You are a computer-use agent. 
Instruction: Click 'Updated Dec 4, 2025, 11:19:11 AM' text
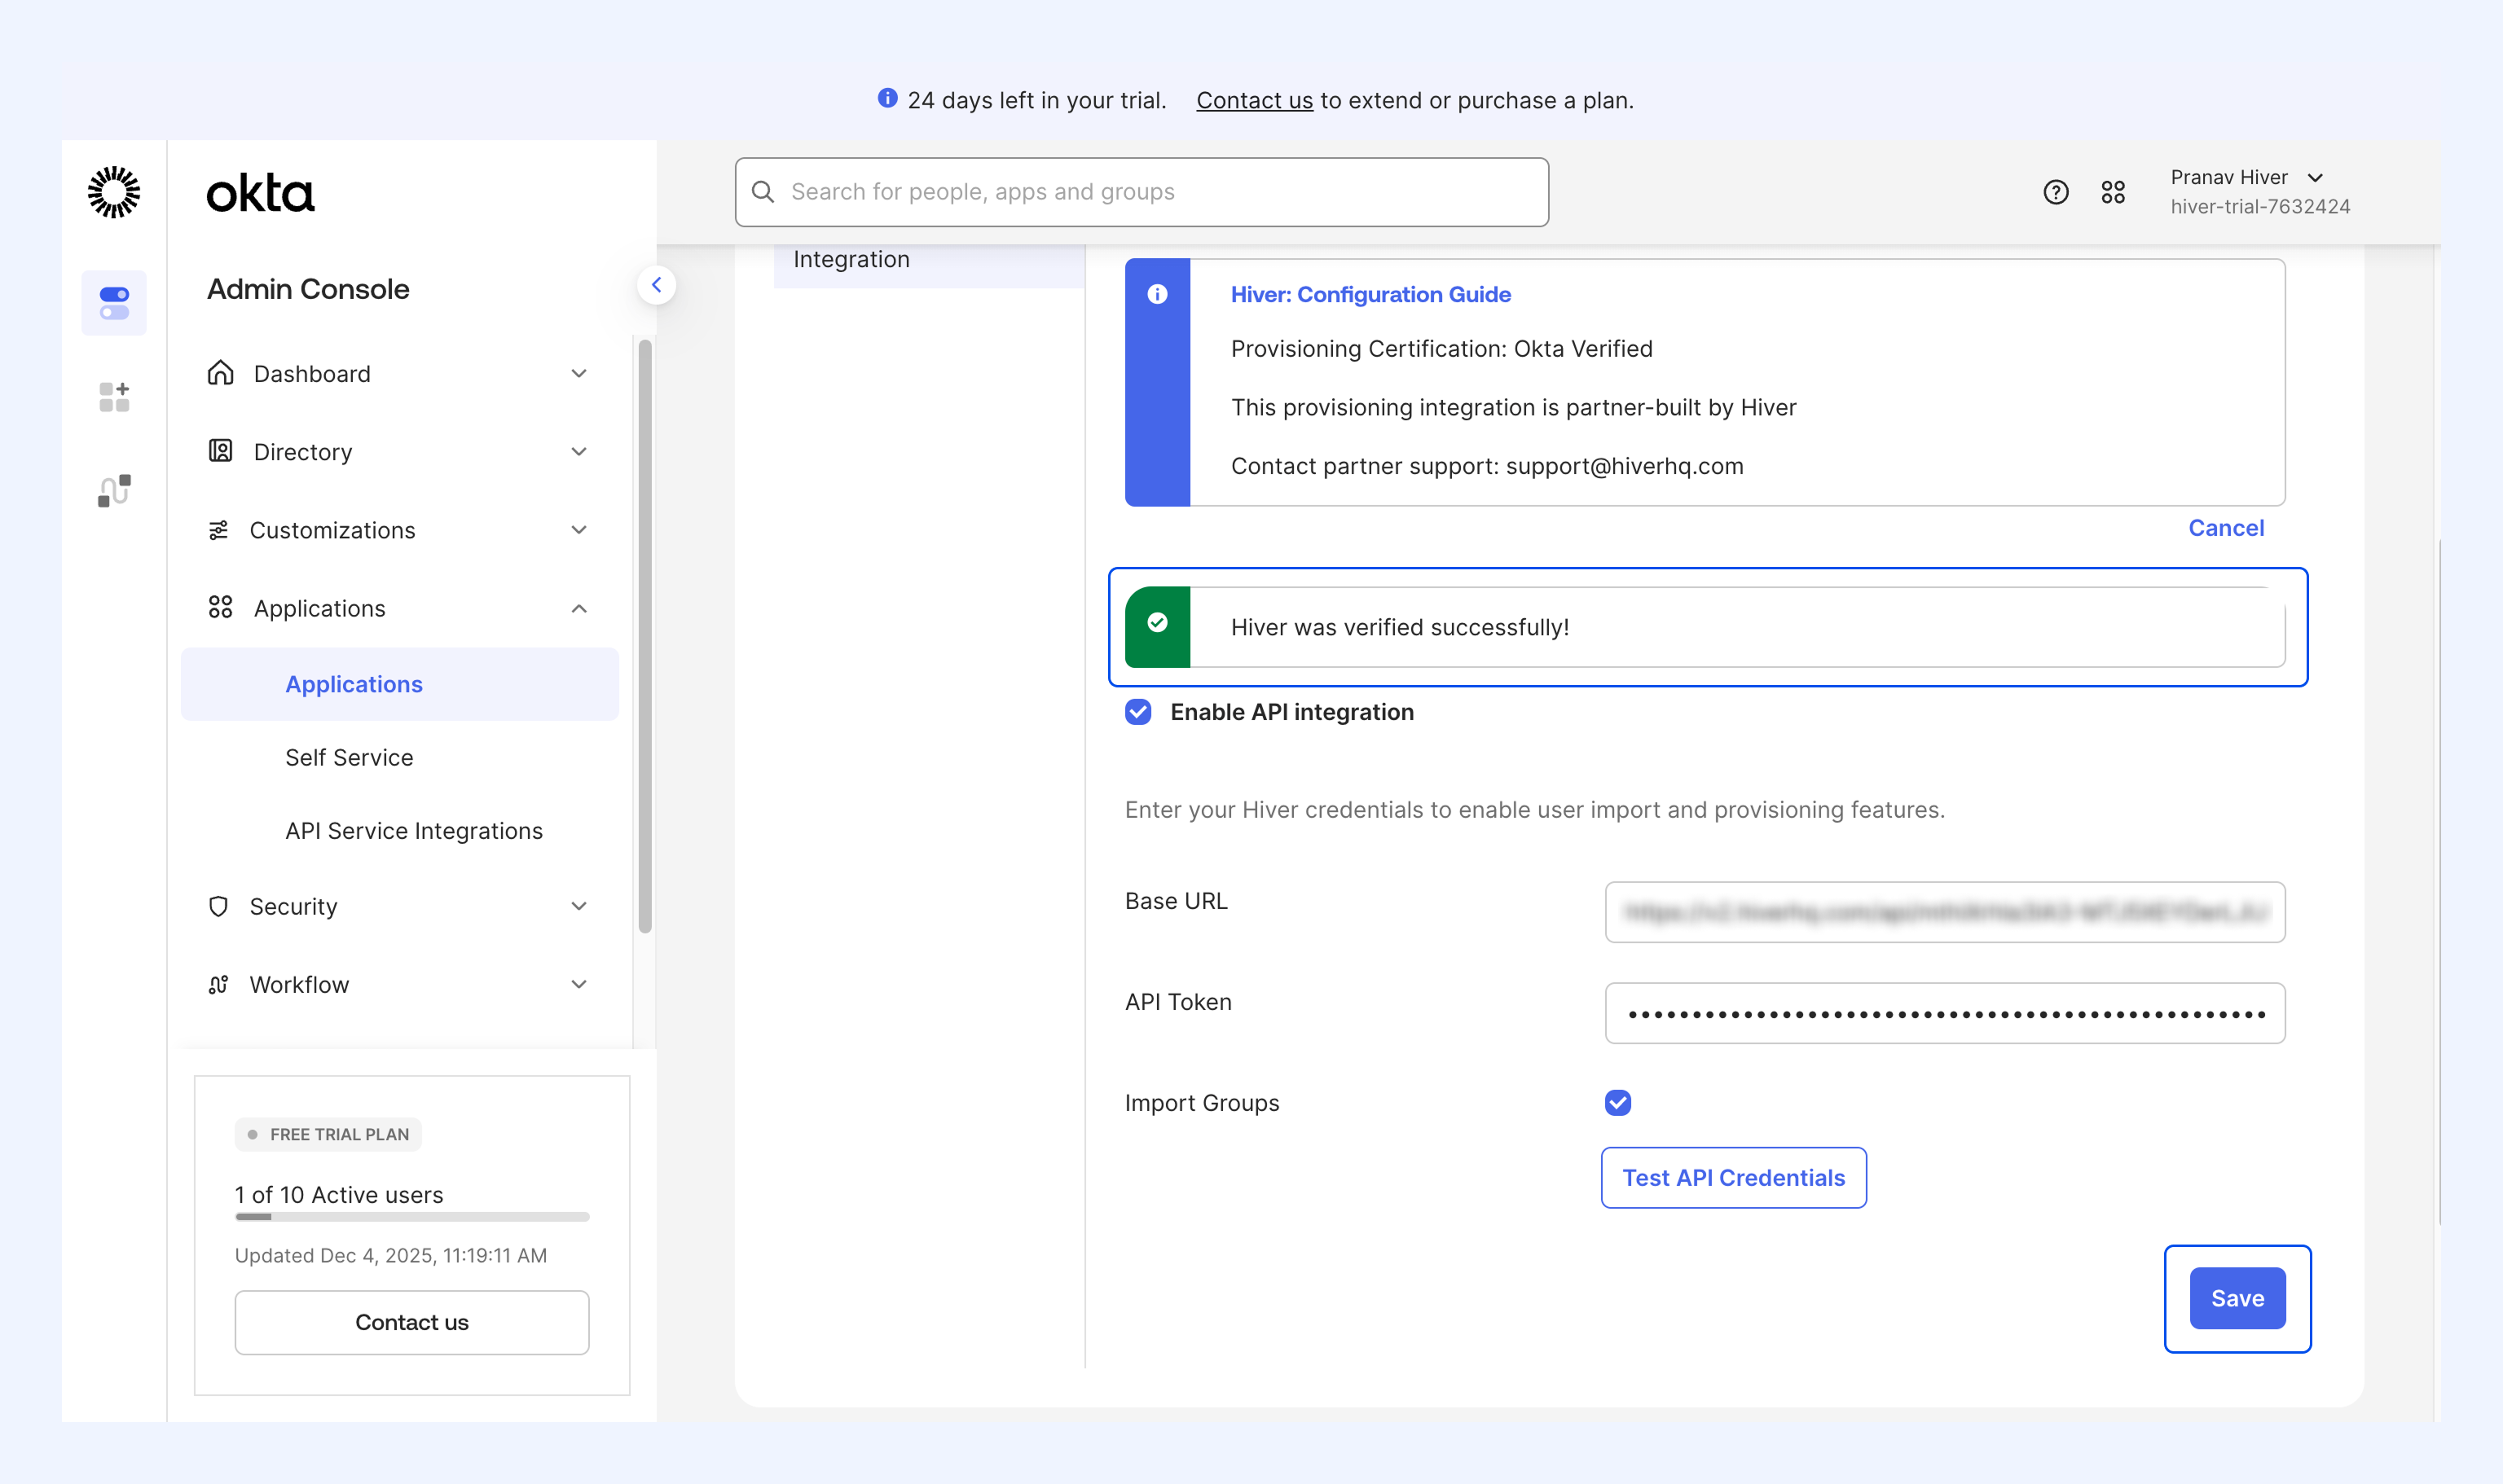(391, 1255)
